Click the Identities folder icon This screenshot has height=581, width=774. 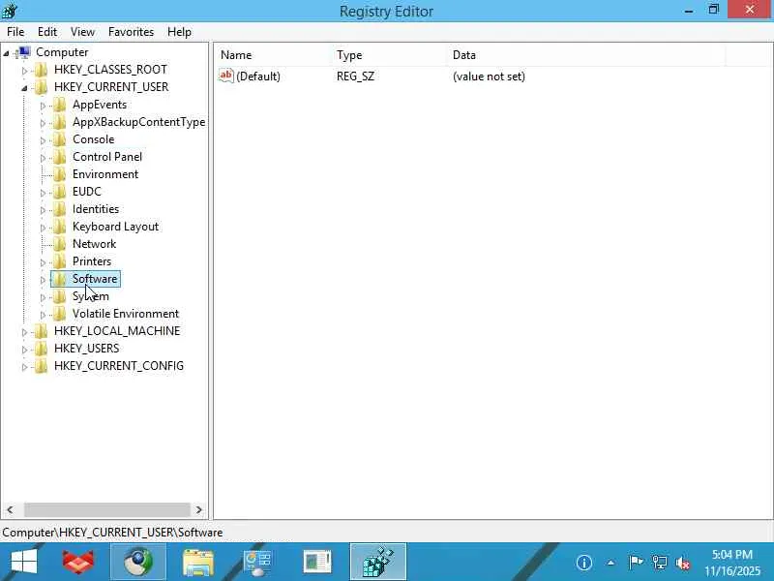59,209
